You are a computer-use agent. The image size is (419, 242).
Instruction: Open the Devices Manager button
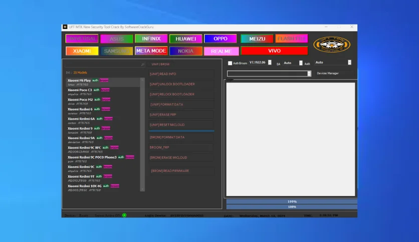click(x=335, y=73)
